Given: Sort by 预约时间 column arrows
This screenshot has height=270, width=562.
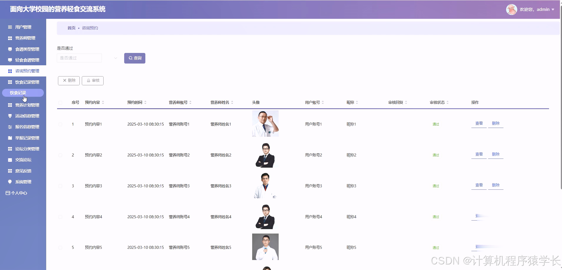Looking at the screenshot, I should [x=145, y=102].
